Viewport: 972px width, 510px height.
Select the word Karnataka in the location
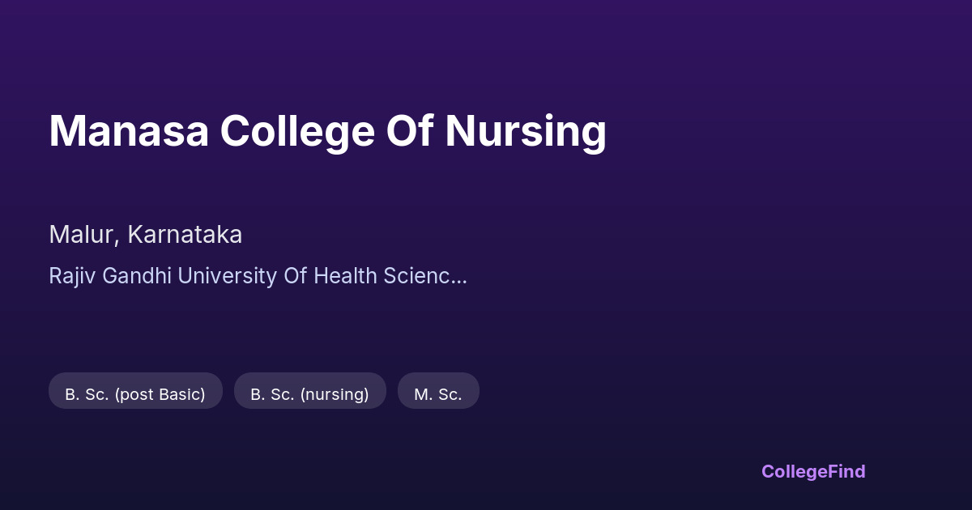point(185,235)
